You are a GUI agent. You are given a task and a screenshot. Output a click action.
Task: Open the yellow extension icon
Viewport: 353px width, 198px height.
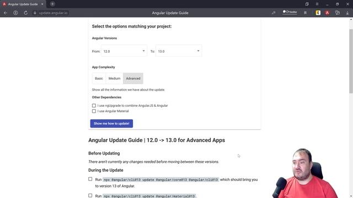click(x=318, y=13)
